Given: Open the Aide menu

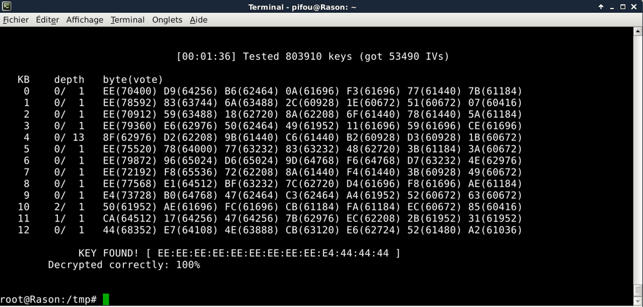Looking at the screenshot, I should coord(199,20).
